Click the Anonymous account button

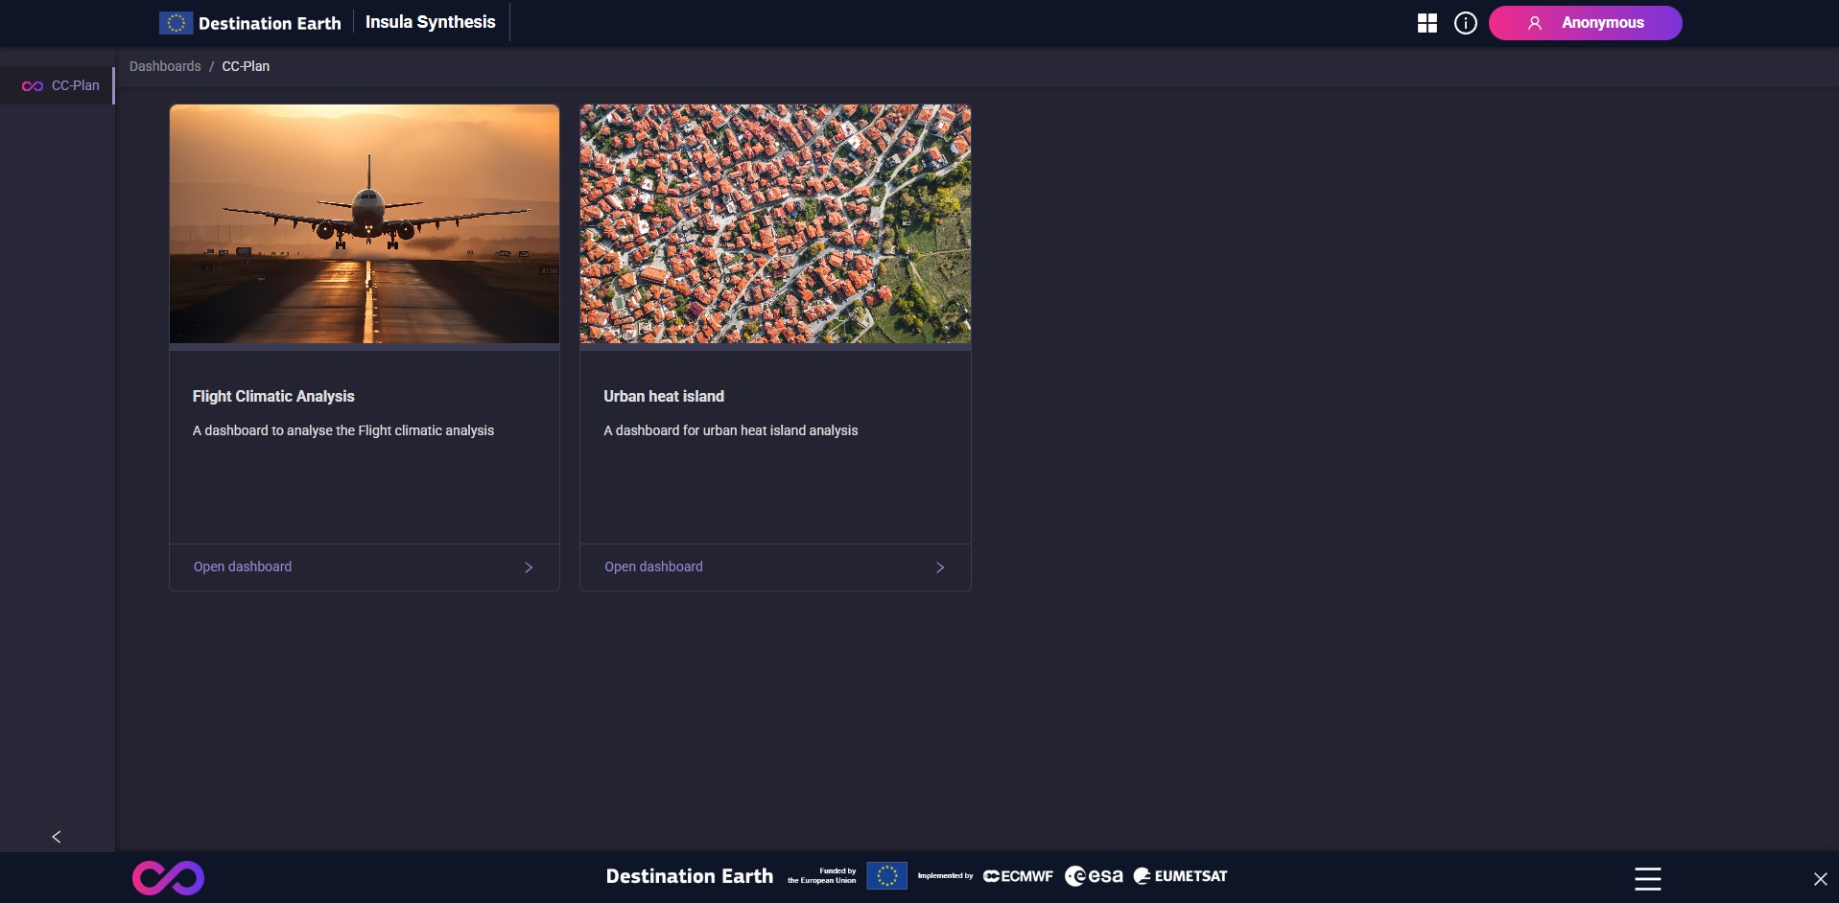click(1585, 22)
